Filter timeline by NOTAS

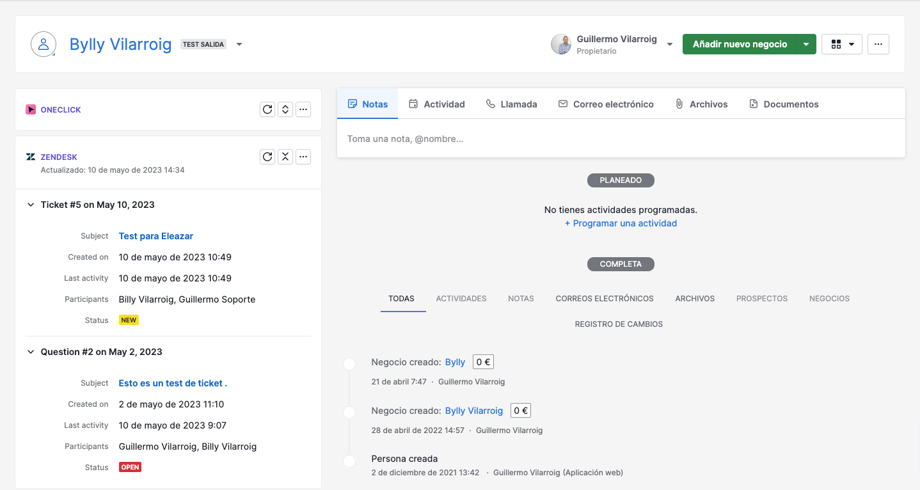pos(521,299)
